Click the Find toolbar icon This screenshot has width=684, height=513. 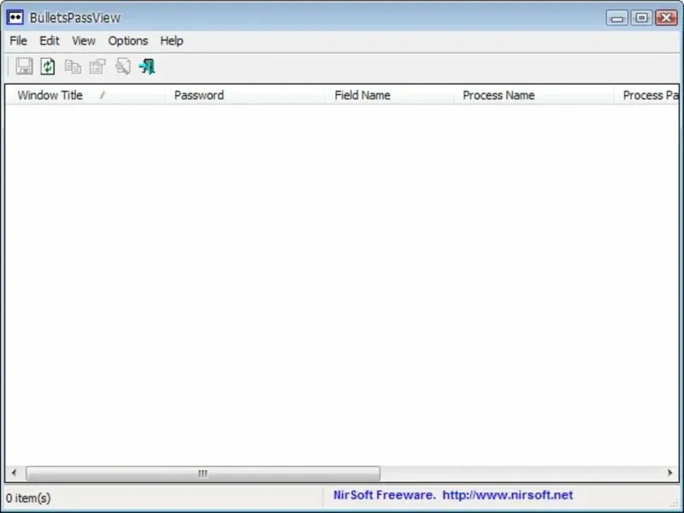(122, 67)
